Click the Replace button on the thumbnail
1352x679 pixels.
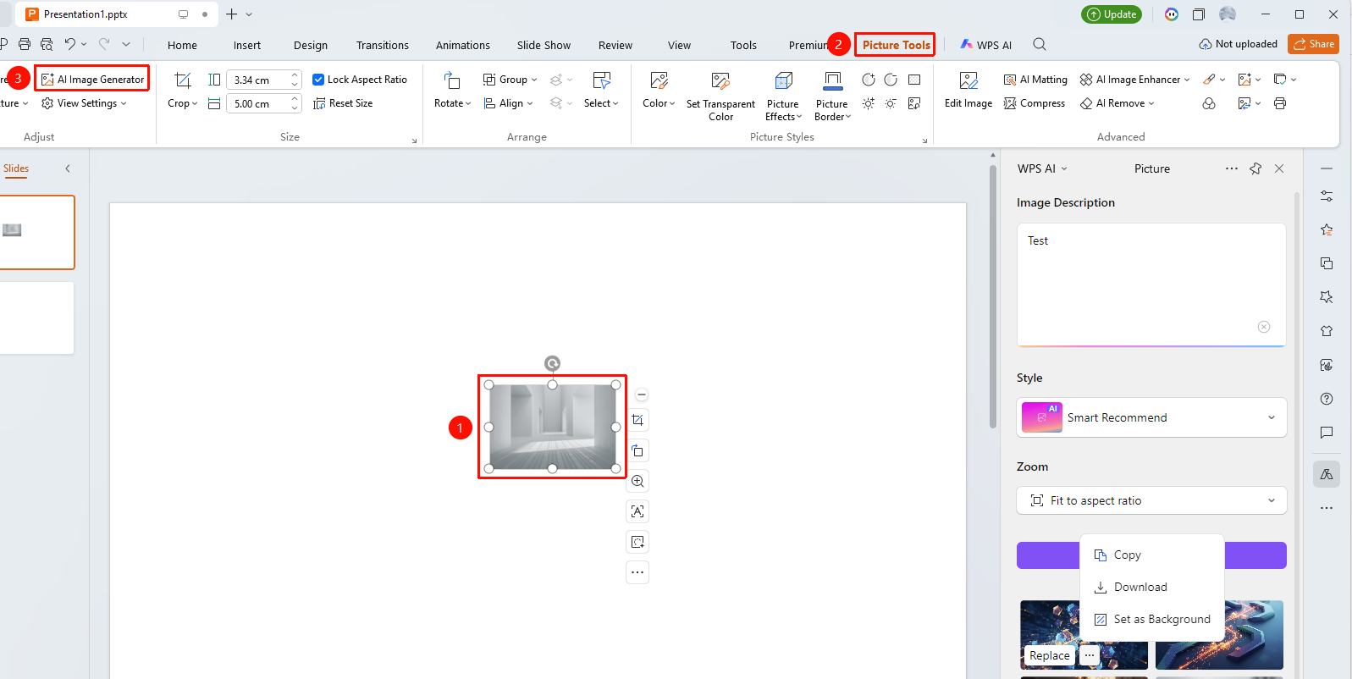coord(1049,655)
